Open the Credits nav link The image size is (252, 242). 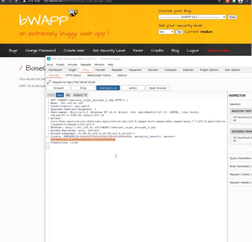[x=157, y=50]
